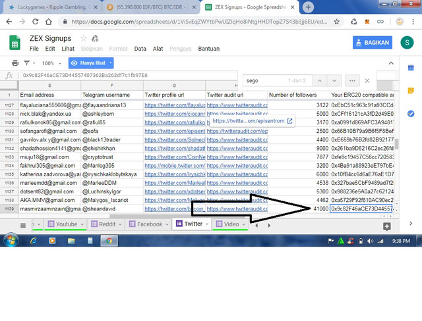The image size is (422, 321).
Task: Open filter dropdown arrow
Action: pyautogui.click(x=34, y=63)
